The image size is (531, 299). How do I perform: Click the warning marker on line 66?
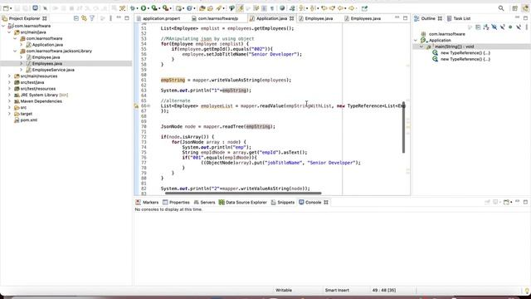pyautogui.click(x=136, y=106)
